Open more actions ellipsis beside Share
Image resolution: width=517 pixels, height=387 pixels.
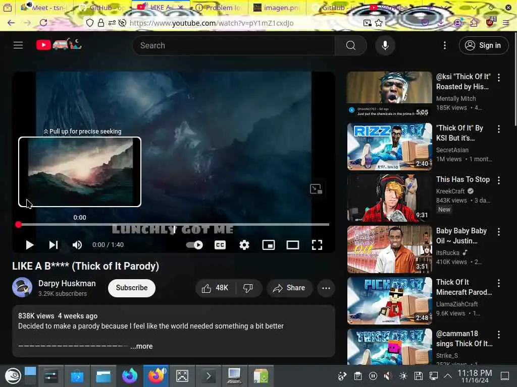pos(326,288)
